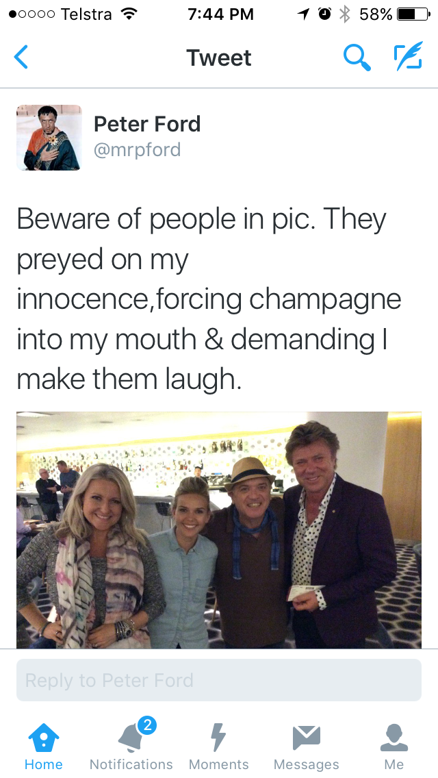This screenshot has width=438, height=778.
Task: Open the Messages tab
Action: [x=307, y=746]
